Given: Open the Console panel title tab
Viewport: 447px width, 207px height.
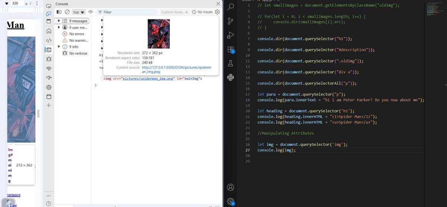Looking at the screenshot, I should tap(62, 4).
